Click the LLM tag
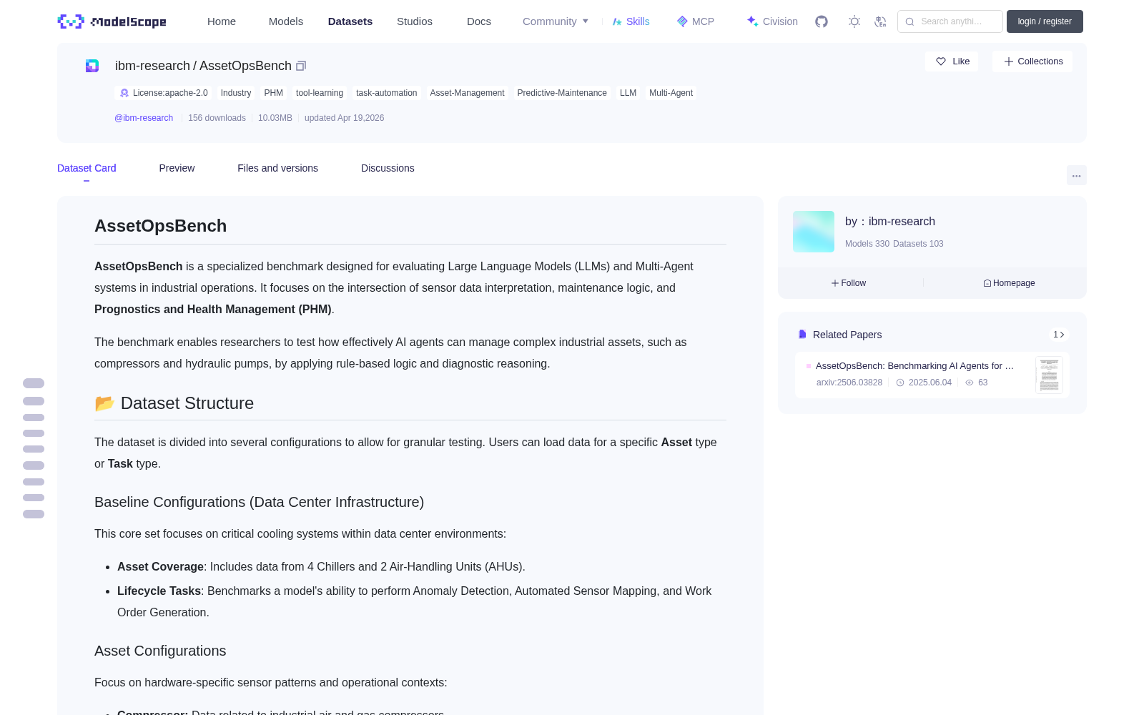 pyautogui.click(x=628, y=93)
